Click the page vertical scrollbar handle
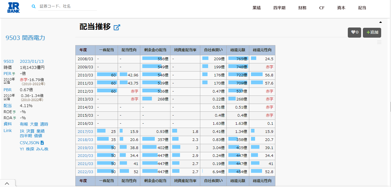 tap(390, 107)
